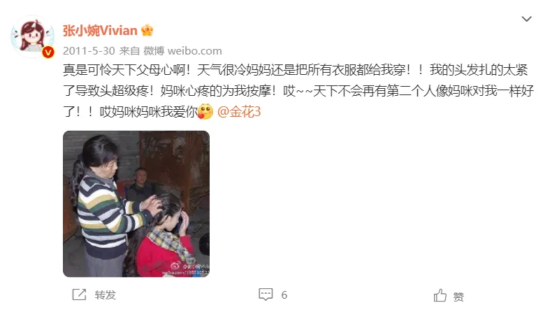This screenshot has width=543, height=312.
Task: Open the 2011-5-30 timestamp link
Action: coord(89,51)
